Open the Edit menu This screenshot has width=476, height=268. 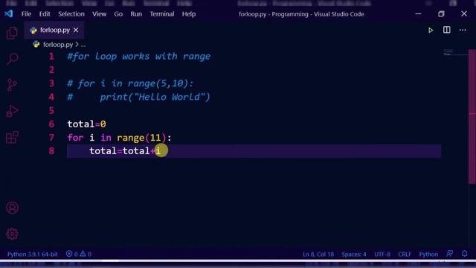(x=45, y=14)
